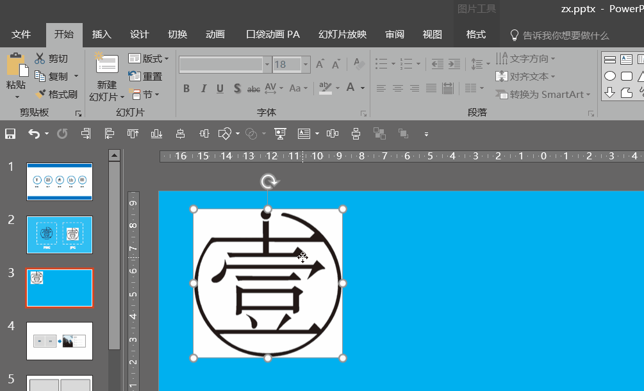This screenshot has height=391, width=644.
Task: Open the 口袋动画 PA tab
Action: point(273,35)
